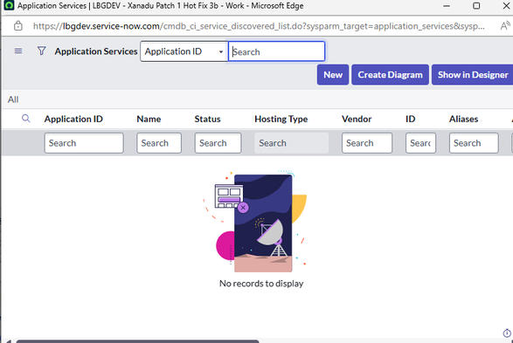Click the top Search input box
Viewport: 513px width, 343px height.
tap(276, 51)
